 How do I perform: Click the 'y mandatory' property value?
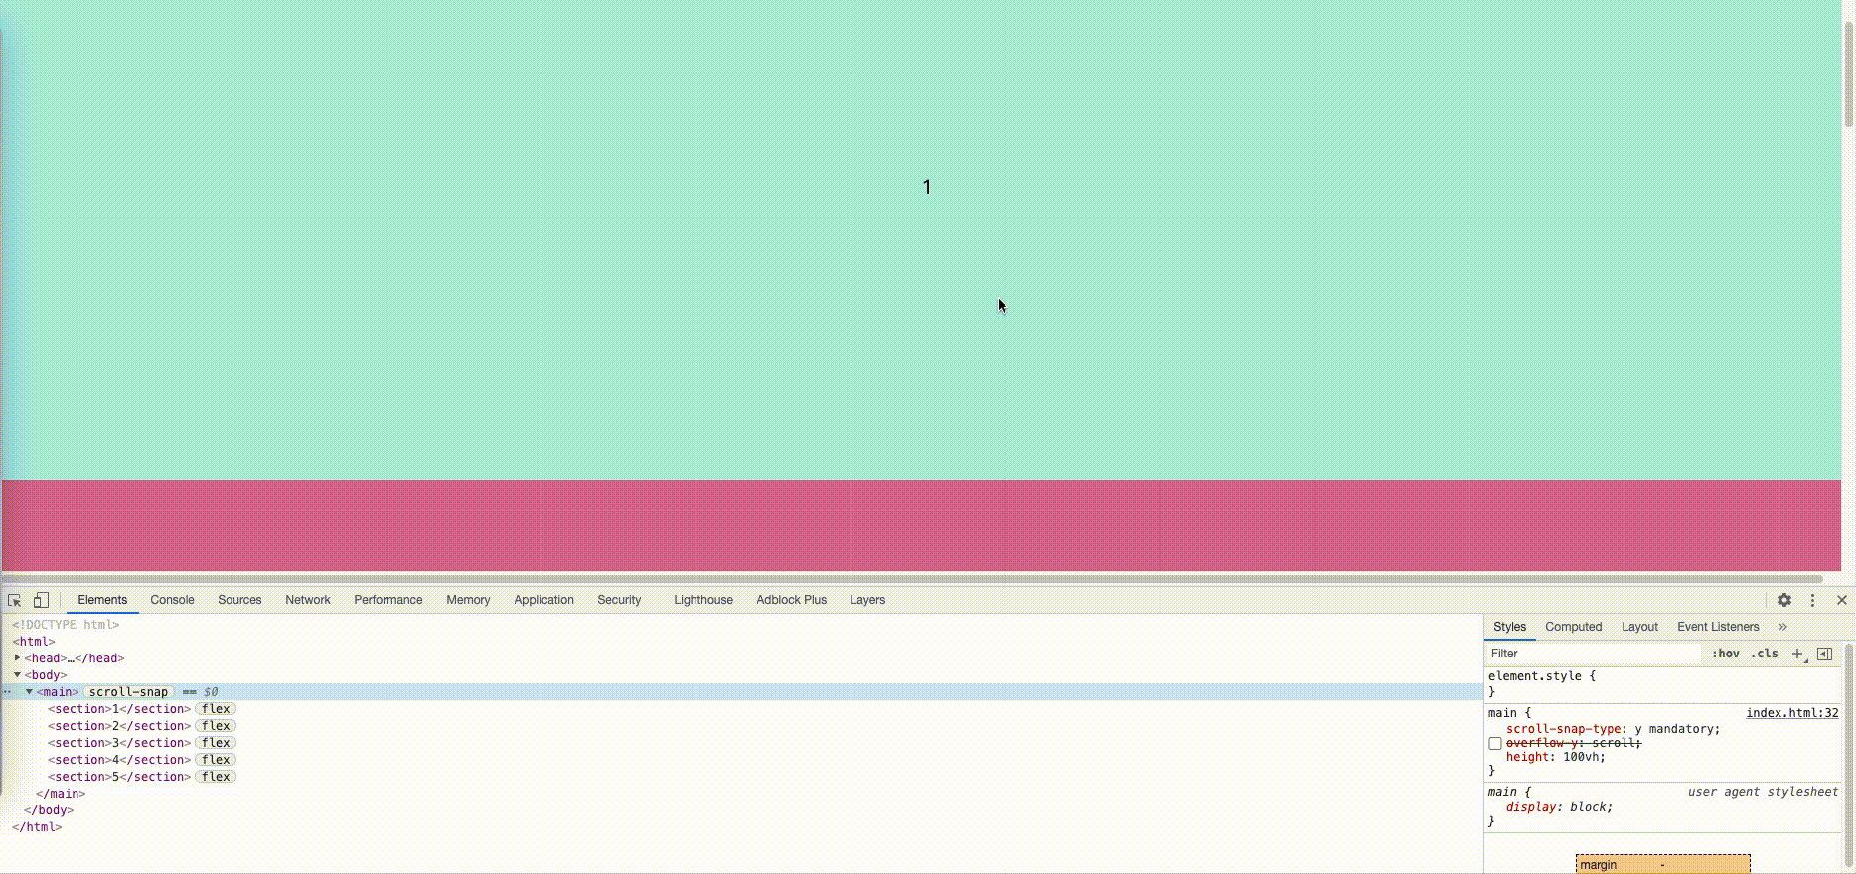(x=1676, y=729)
